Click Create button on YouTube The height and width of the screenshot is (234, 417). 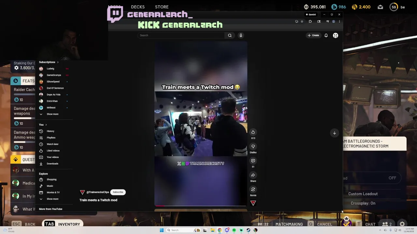(x=313, y=35)
